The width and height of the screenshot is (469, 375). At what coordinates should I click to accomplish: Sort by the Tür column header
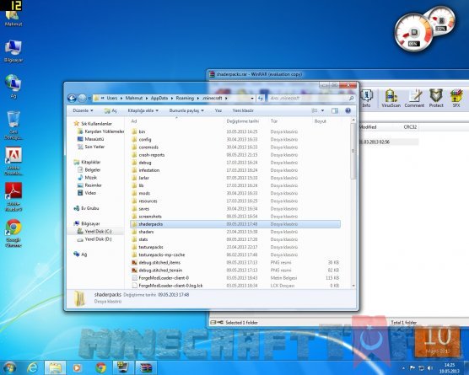[290, 121]
